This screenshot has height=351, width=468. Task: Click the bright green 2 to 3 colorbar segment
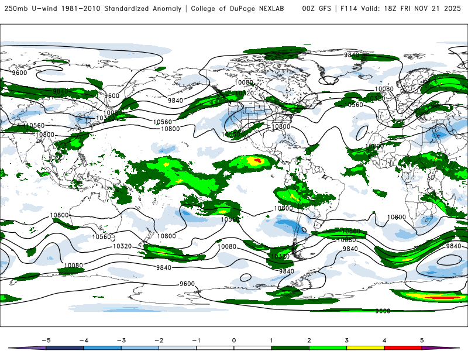click(328, 348)
